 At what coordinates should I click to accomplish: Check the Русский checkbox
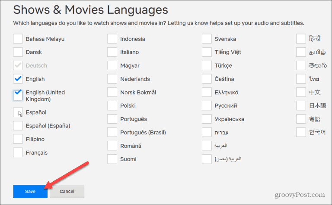(207, 106)
